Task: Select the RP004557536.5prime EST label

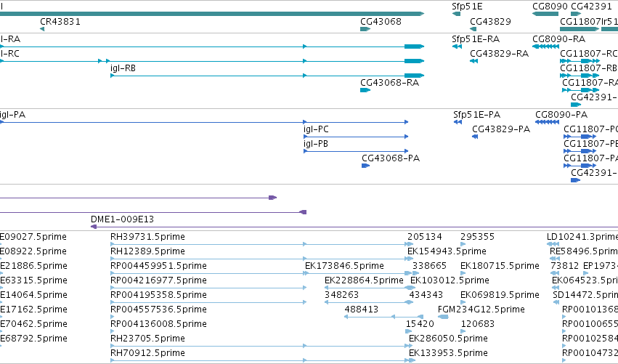Action: pos(158,310)
